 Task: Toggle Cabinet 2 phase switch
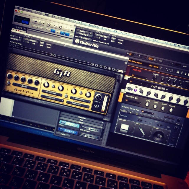pos(81,93)
